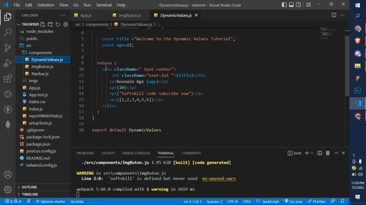
Task: Change line ending via CRLF
Action: click(x=246, y=201)
